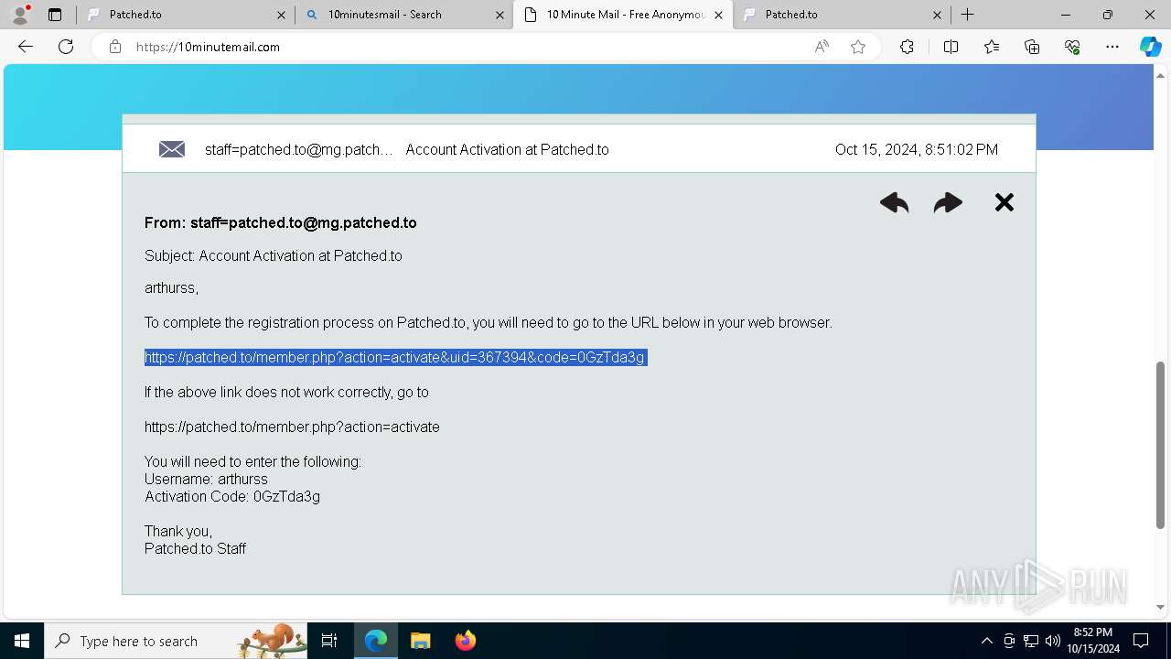
Task: Open the Favorites list icon
Action: click(x=992, y=47)
